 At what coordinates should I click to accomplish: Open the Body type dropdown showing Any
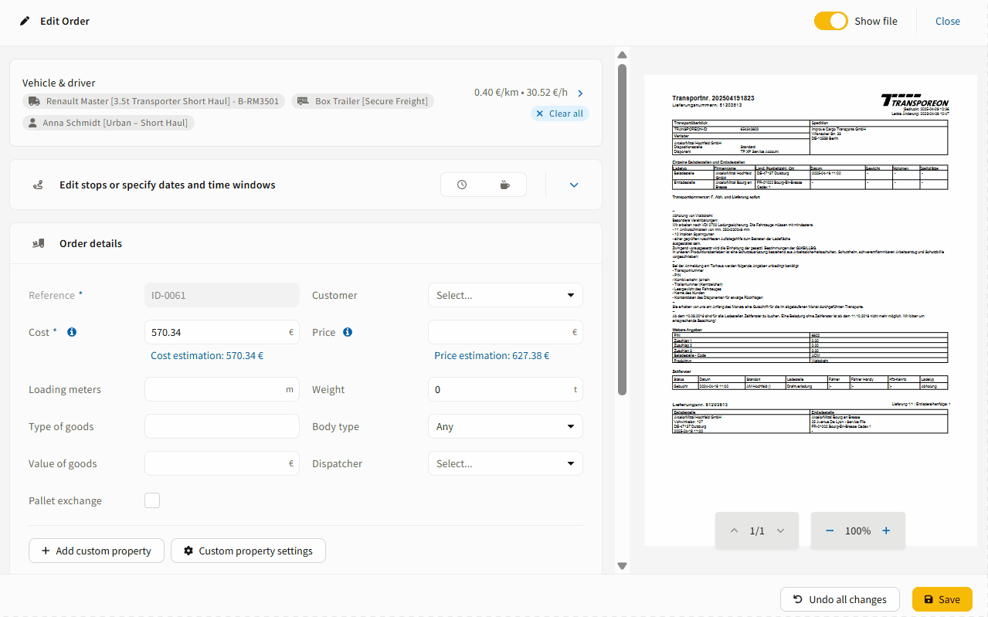coord(504,426)
